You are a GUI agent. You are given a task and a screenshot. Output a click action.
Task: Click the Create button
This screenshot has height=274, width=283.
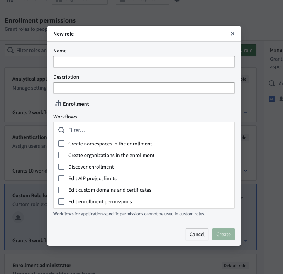coord(224,234)
